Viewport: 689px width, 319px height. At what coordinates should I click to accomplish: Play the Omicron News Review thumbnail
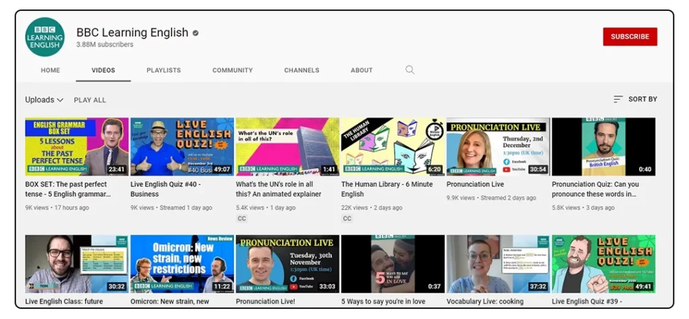click(x=182, y=264)
